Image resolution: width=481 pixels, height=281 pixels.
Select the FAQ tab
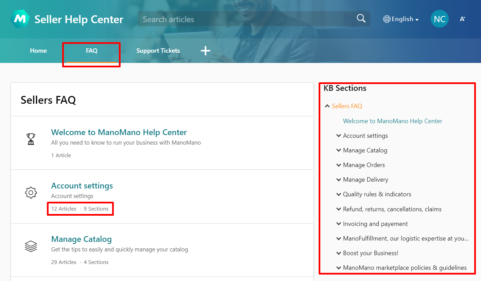92,51
